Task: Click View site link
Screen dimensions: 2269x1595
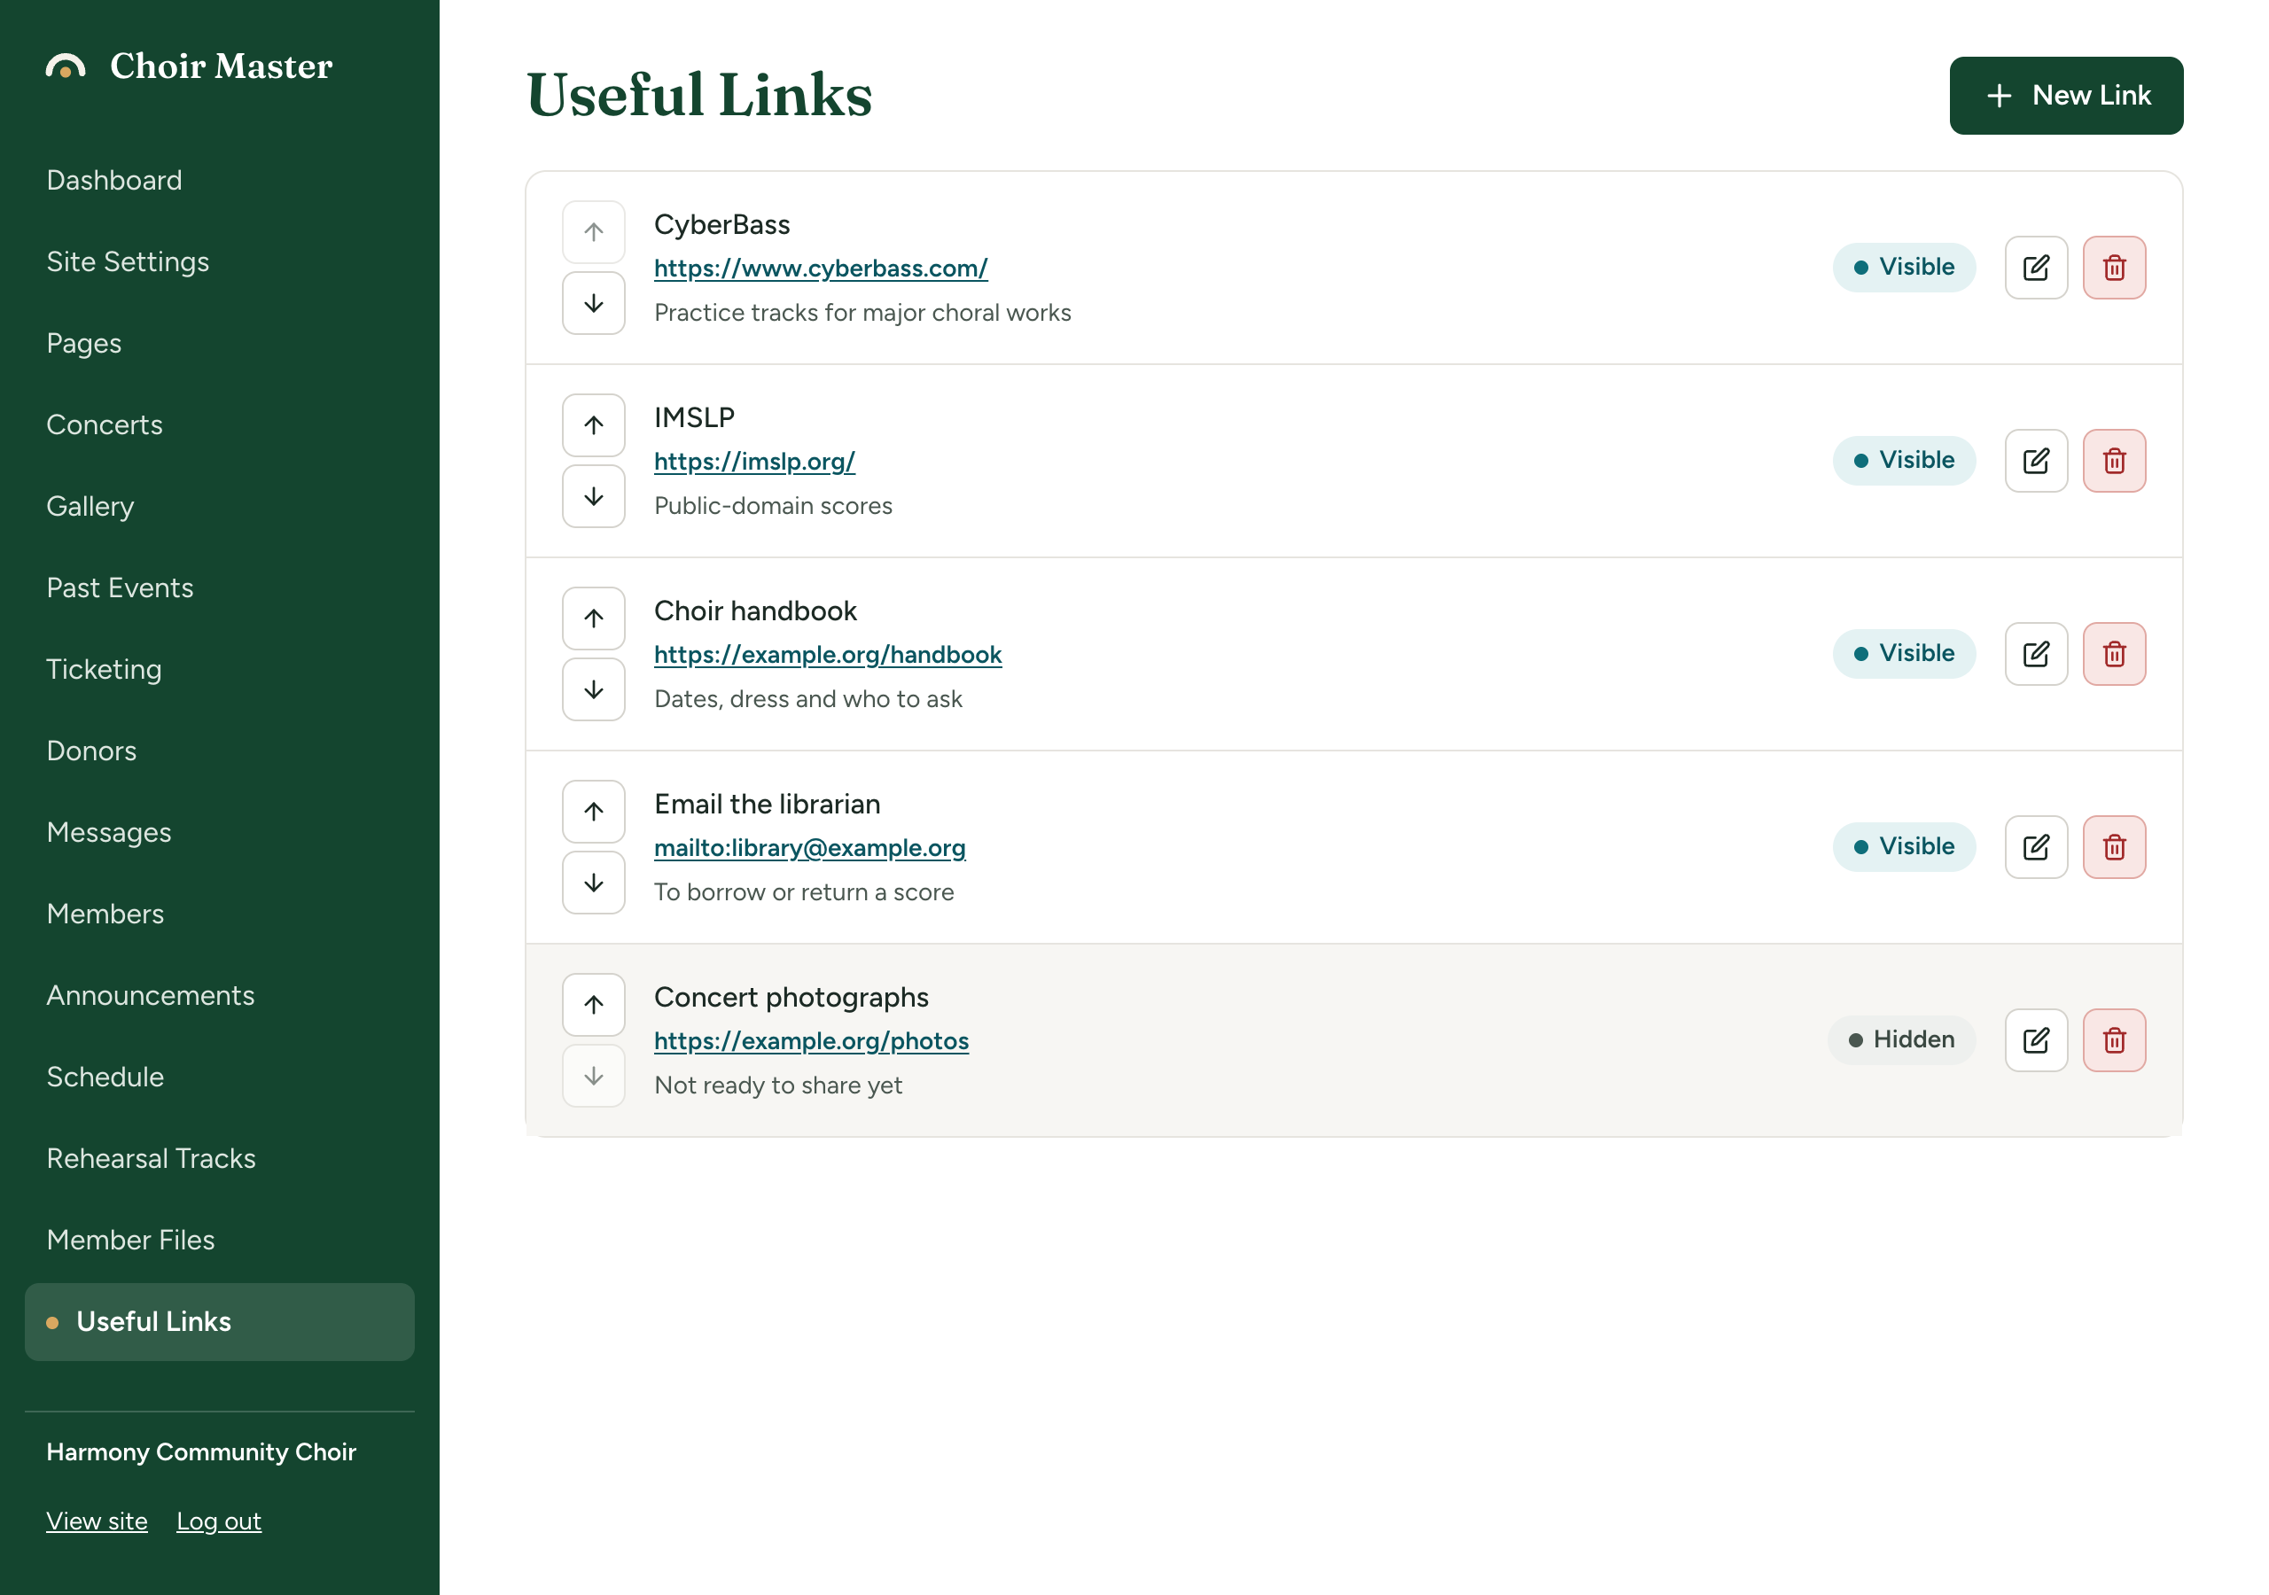Action: coord(97,1521)
